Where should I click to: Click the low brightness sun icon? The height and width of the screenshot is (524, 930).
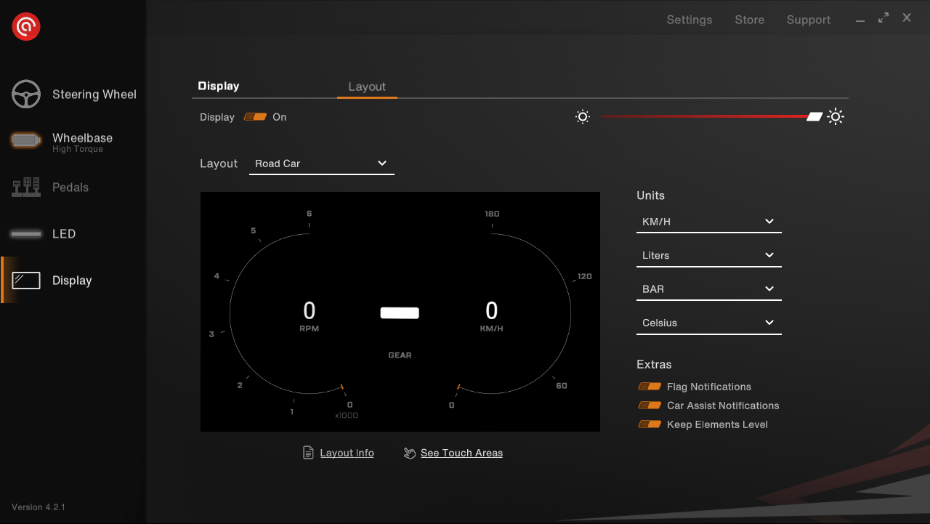click(582, 117)
